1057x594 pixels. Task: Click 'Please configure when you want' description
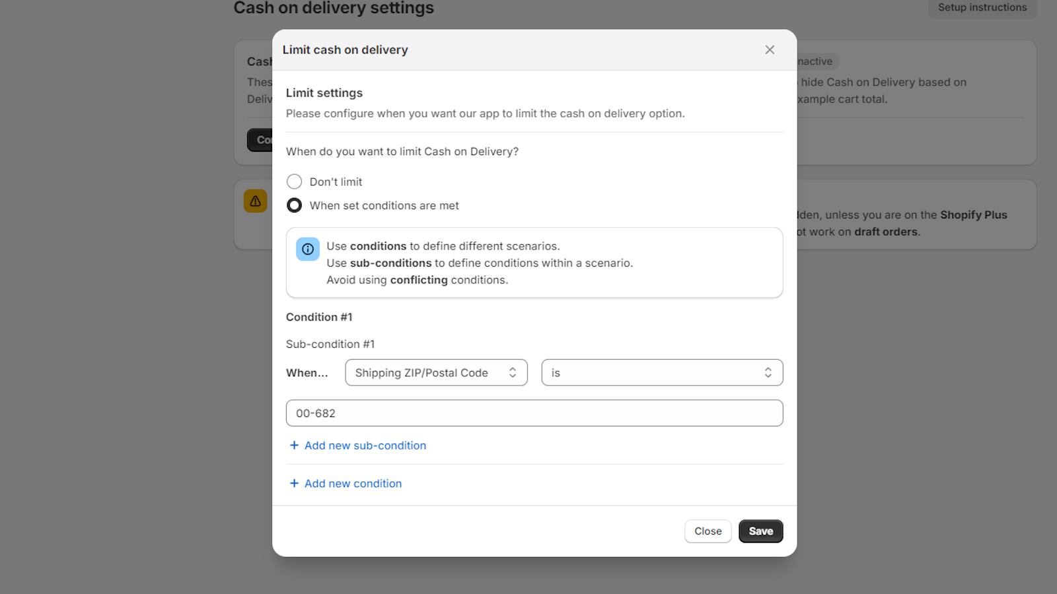tap(486, 114)
